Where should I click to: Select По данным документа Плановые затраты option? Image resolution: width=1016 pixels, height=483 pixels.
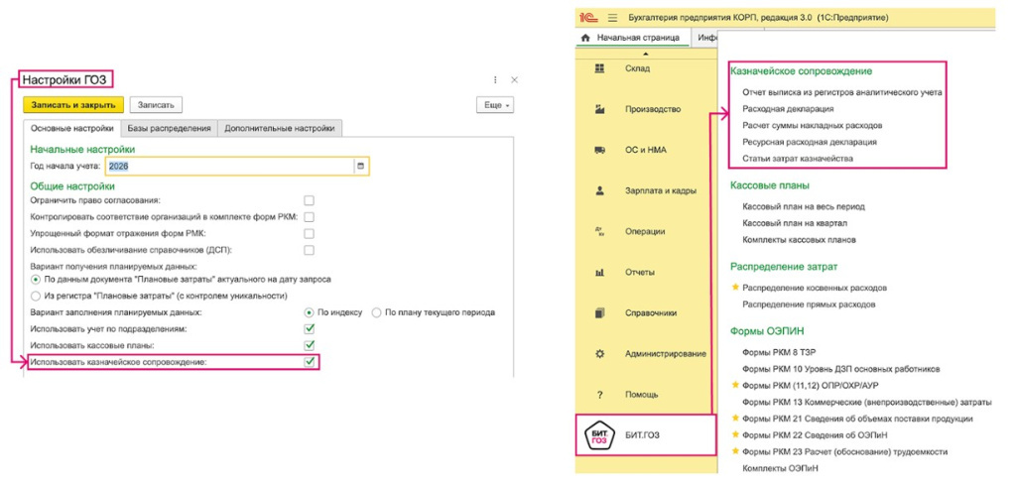tap(37, 280)
